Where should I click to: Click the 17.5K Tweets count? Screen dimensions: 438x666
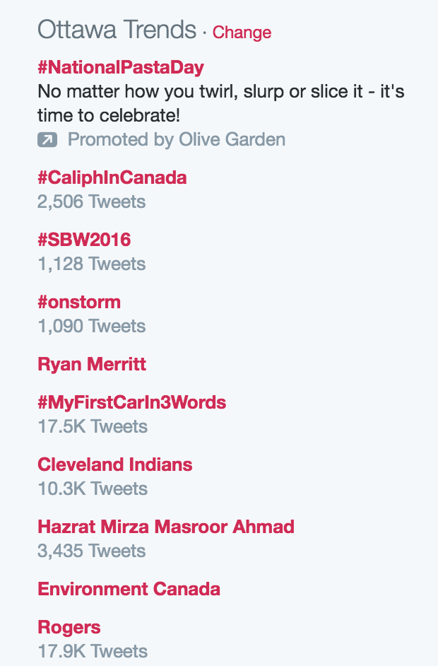point(92,426)
